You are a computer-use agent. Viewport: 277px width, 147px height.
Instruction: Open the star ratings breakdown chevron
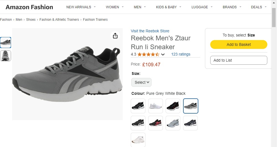163,54
